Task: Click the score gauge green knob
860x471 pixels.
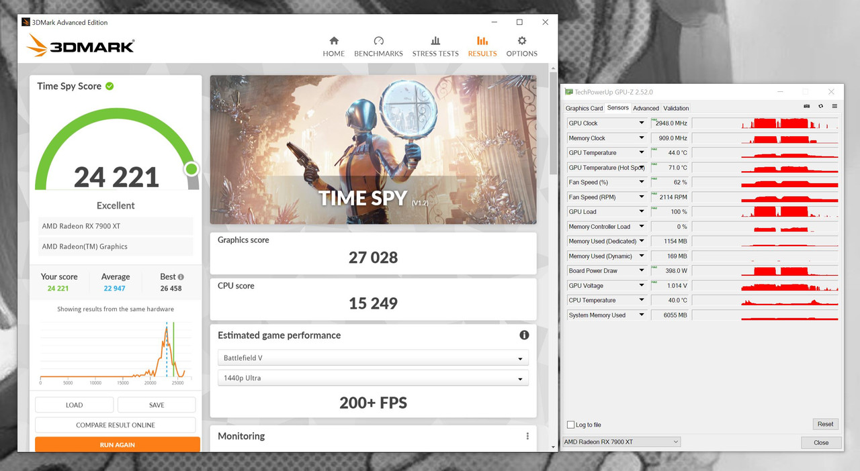Action: [191, 168]
